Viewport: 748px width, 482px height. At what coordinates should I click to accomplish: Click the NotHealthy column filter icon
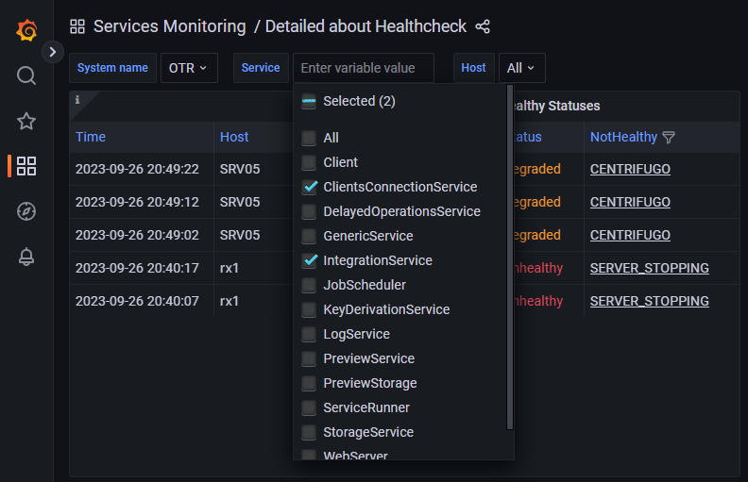(669, 138)
